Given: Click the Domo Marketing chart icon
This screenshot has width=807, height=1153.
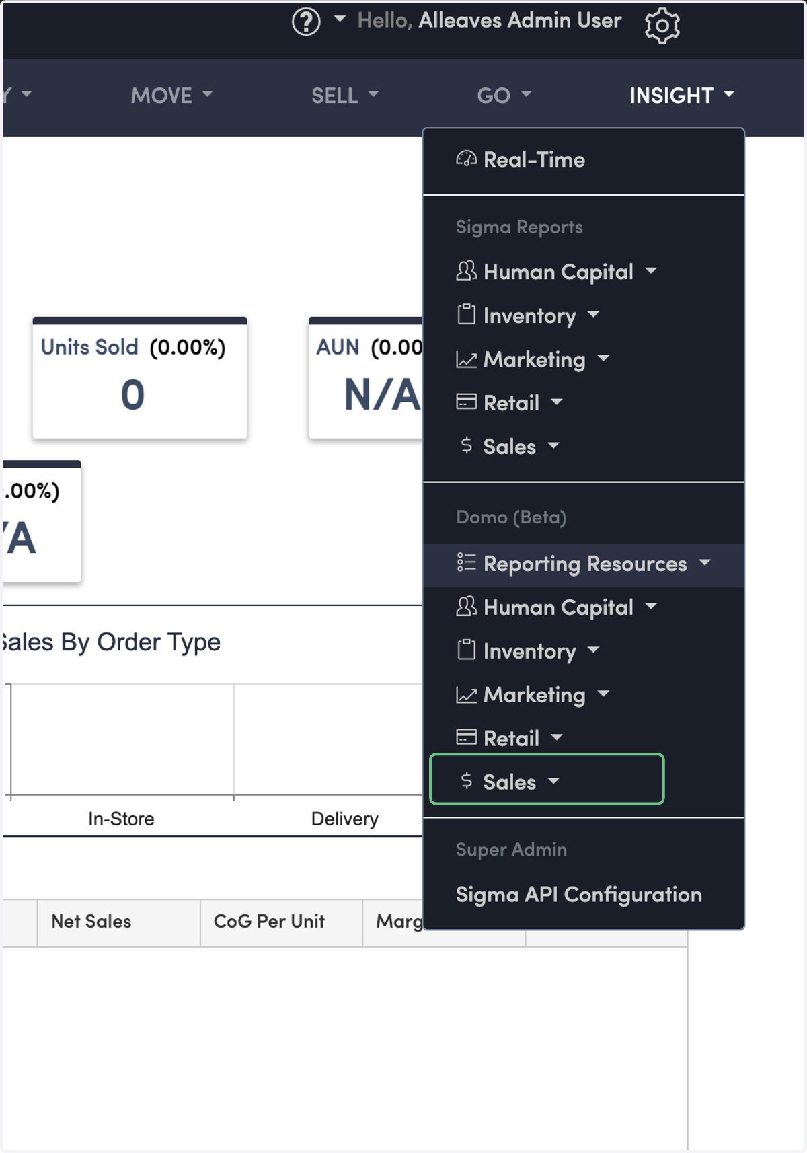Looking at the screenshot, I should coord(466,695).
